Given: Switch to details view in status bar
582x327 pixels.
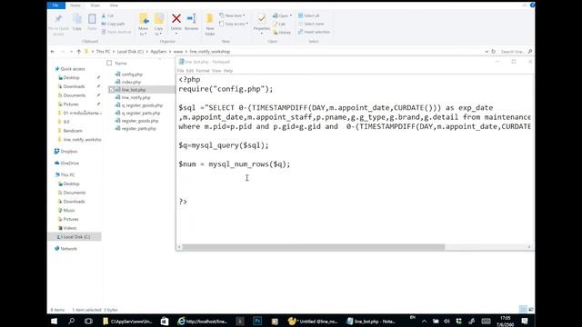Looking at the screenshot, I should click(523, 309).
